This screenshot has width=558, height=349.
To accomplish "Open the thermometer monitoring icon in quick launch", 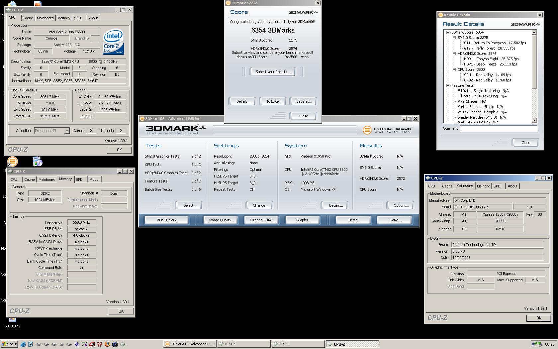I will click(x=84, y=344).
